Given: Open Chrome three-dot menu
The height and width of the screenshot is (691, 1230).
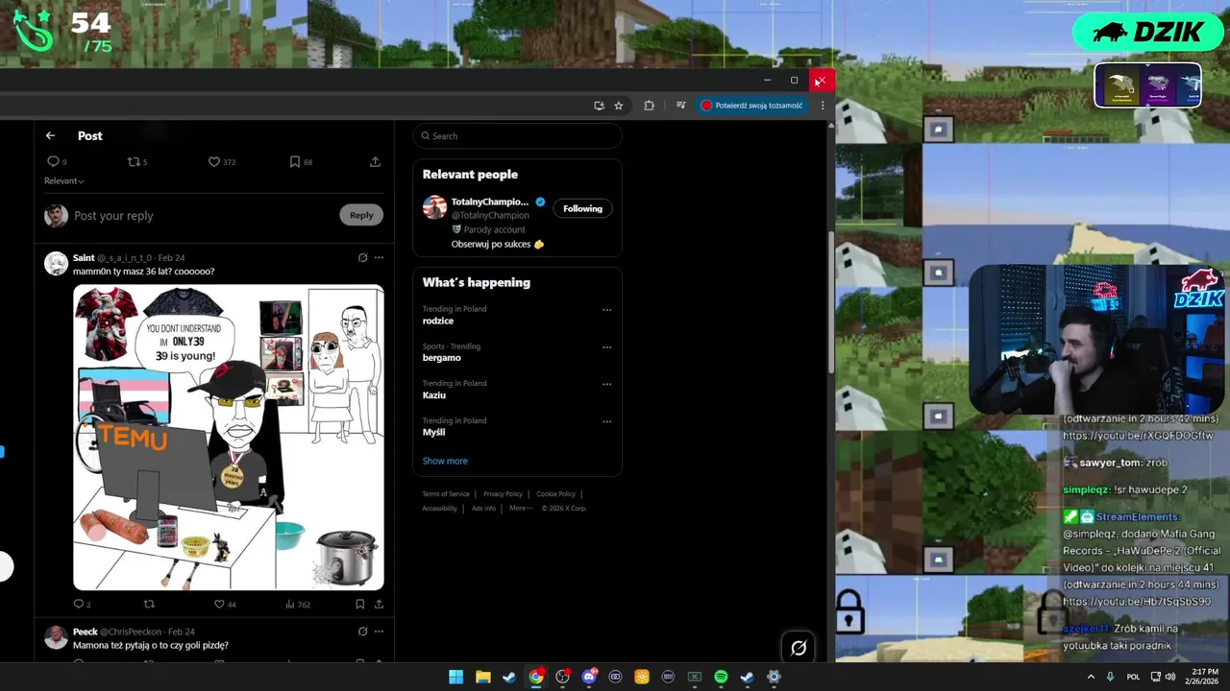Looking at the screenshot, I should click(x=823, y=106).
